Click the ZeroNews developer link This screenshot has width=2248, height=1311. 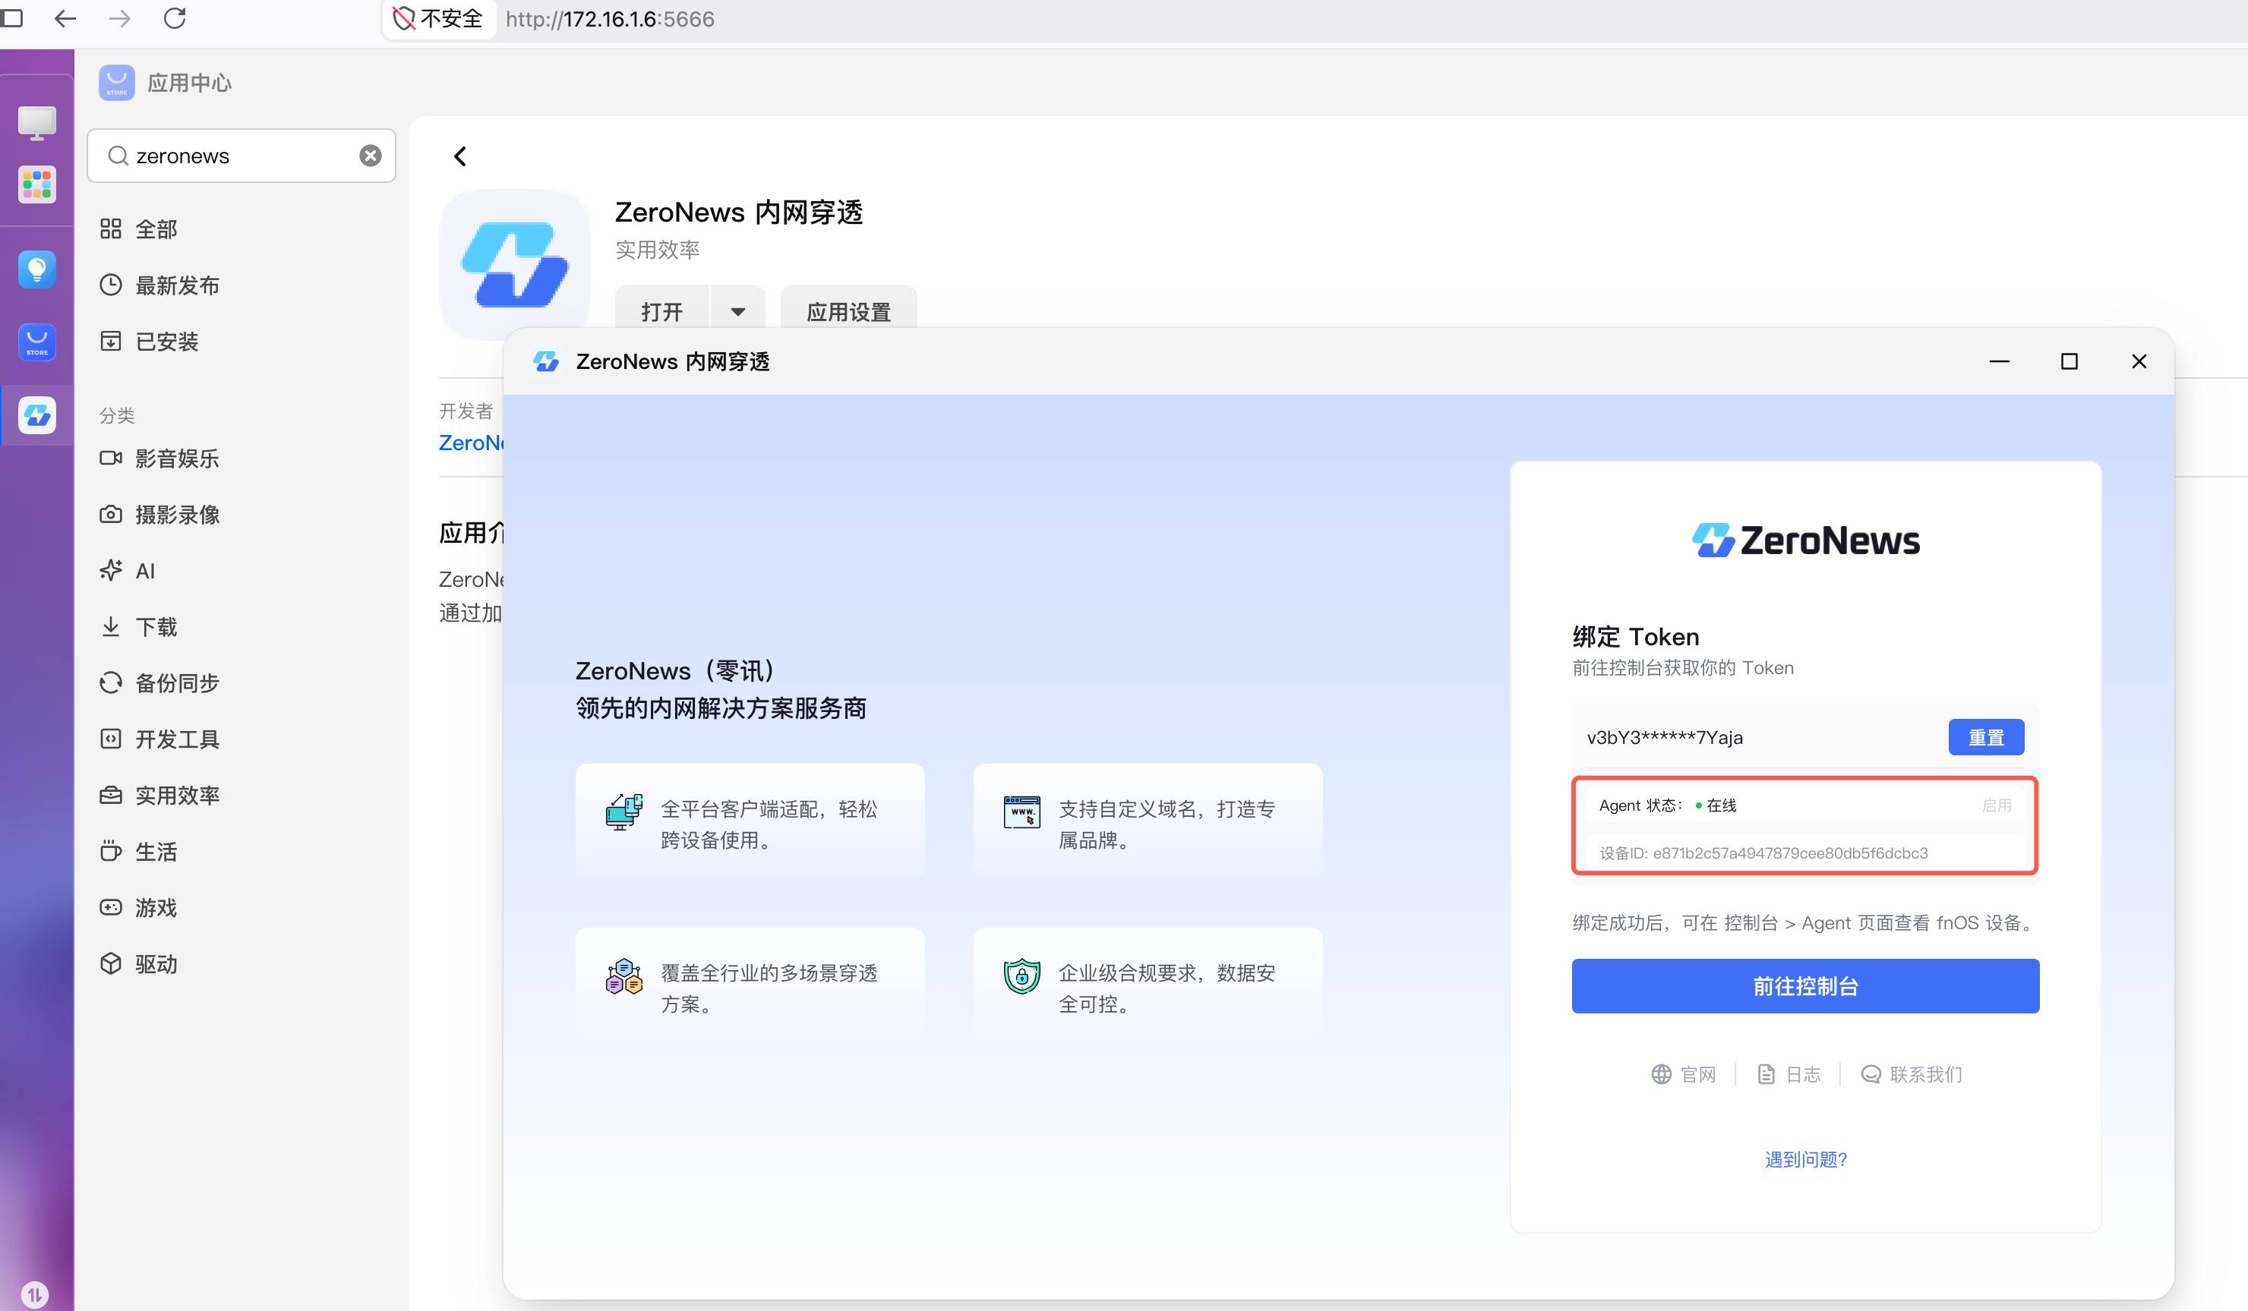pyautogui.click(x=471, y=443)
